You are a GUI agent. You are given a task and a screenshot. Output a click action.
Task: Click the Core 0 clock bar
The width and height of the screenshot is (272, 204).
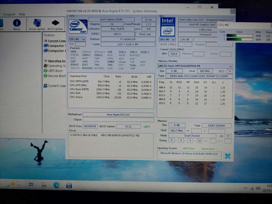(240, 36)
